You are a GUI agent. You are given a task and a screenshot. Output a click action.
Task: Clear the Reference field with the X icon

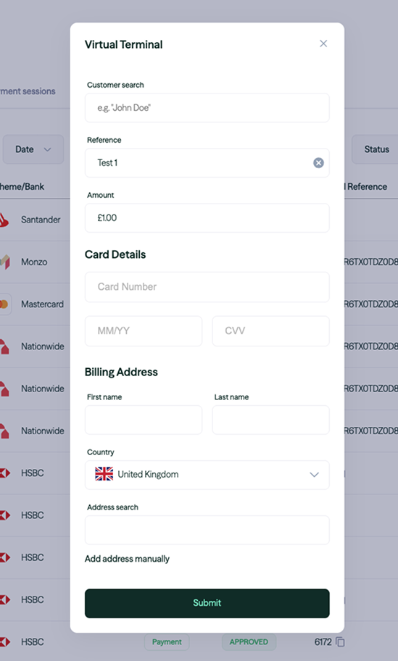[319, 163]
